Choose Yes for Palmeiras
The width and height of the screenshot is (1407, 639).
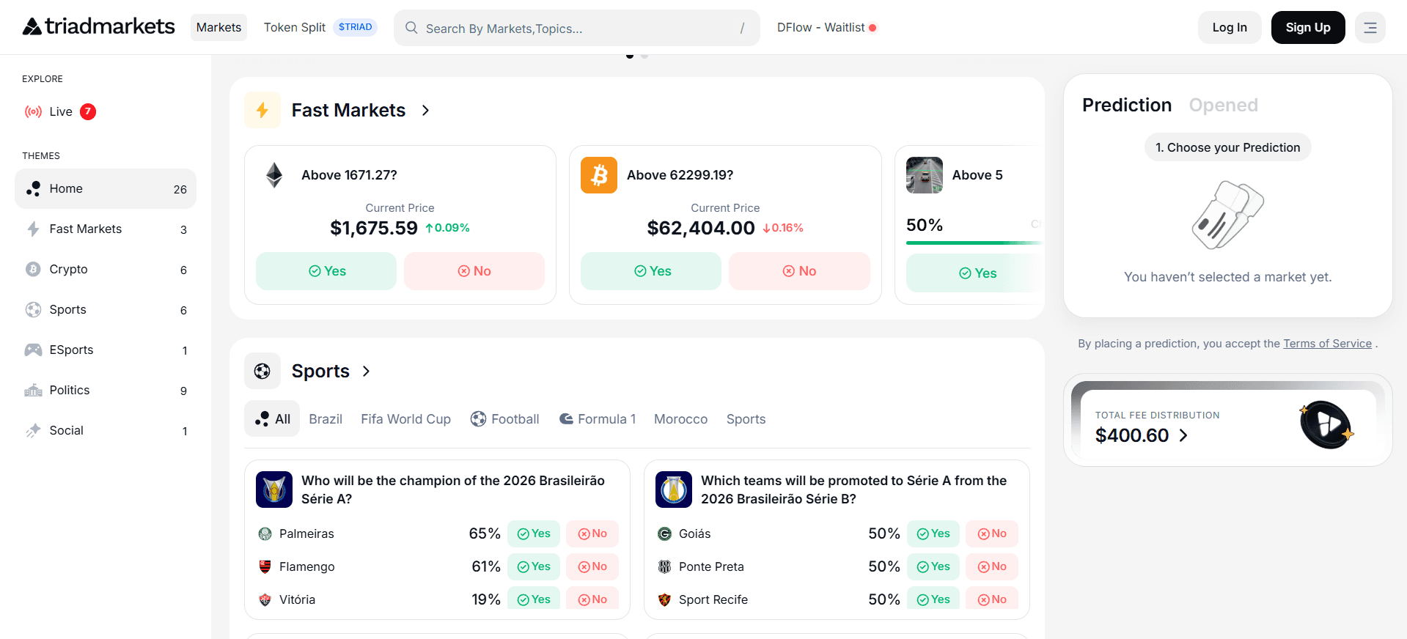tap(534, 533)
